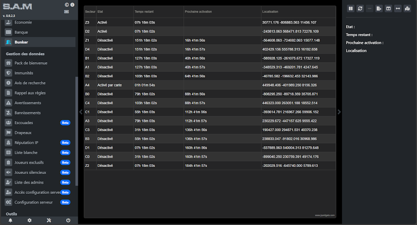Open the Banque menu item

click(21, 32)
